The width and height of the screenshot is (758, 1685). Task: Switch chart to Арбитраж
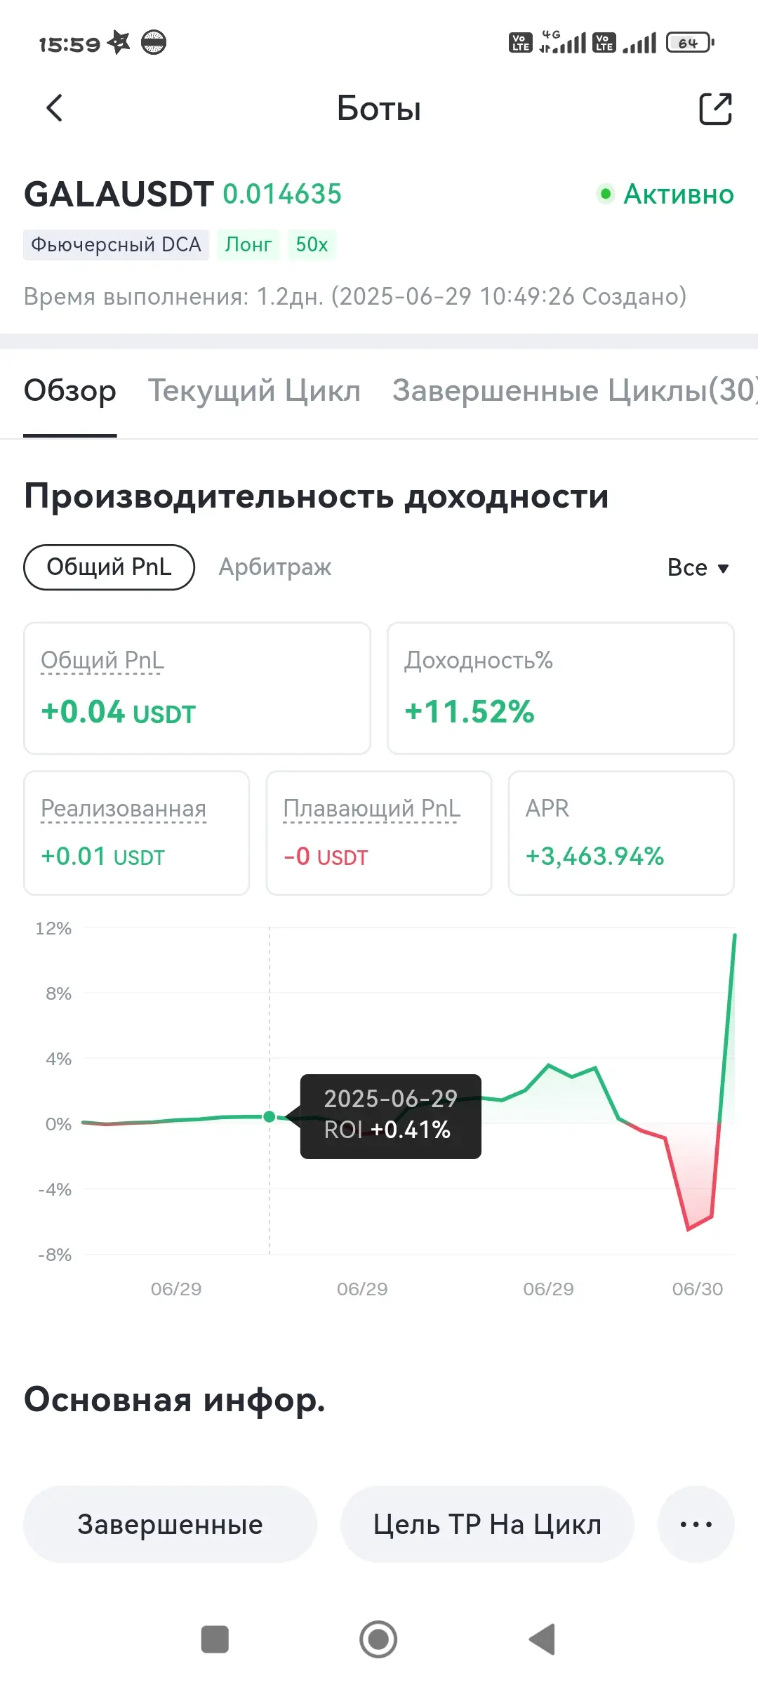[275, 567]
